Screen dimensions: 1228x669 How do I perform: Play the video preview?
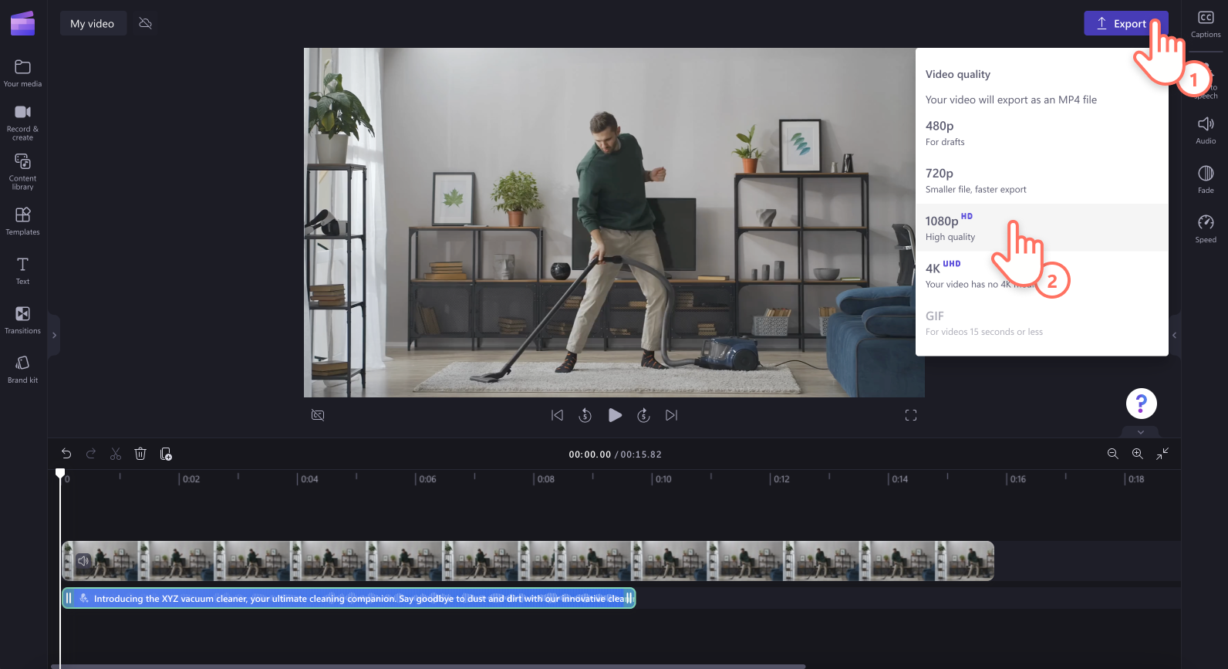pos(615,415)
